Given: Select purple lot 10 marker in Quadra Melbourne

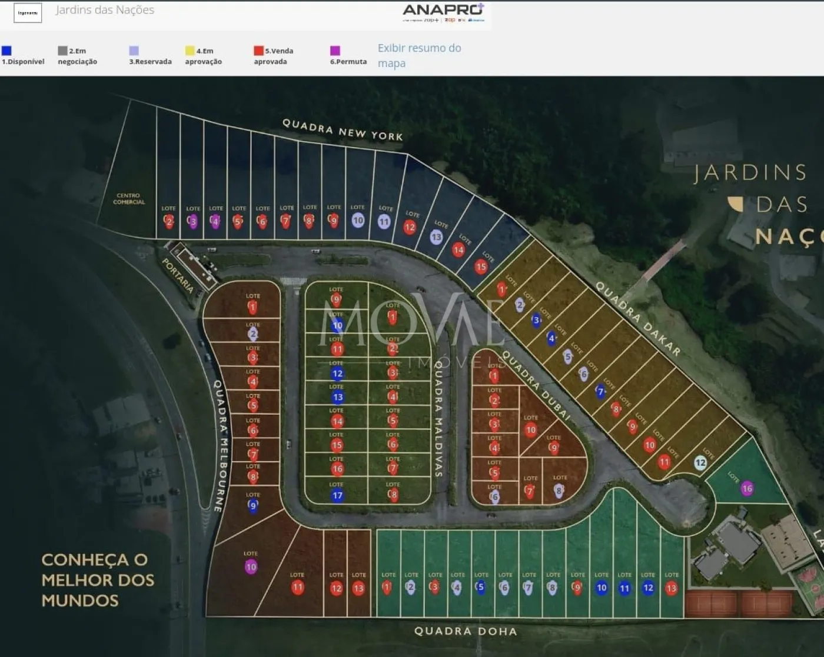Looking at the screenshot, I should click(x=251, y=567).
